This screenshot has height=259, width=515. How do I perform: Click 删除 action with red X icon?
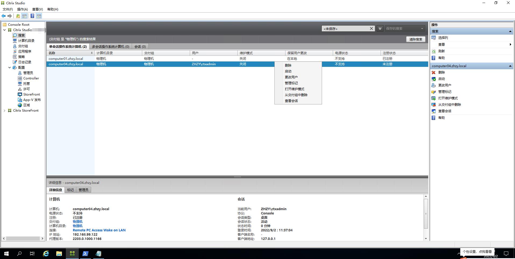pyautogui.click(x=441, y=72)
